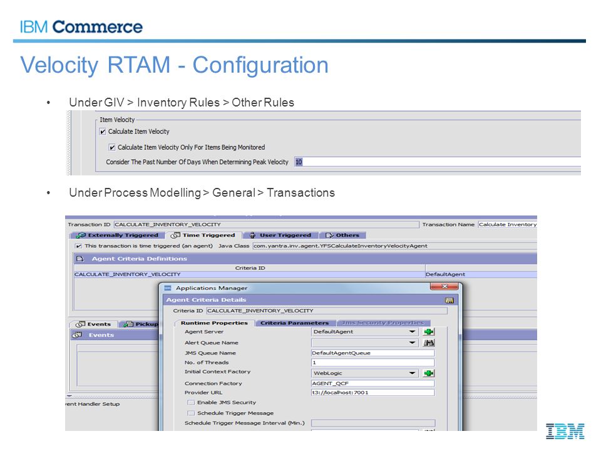Select the Events tab in the lower panel
This screenshot has height=451, width=601.
click(93, 324)
